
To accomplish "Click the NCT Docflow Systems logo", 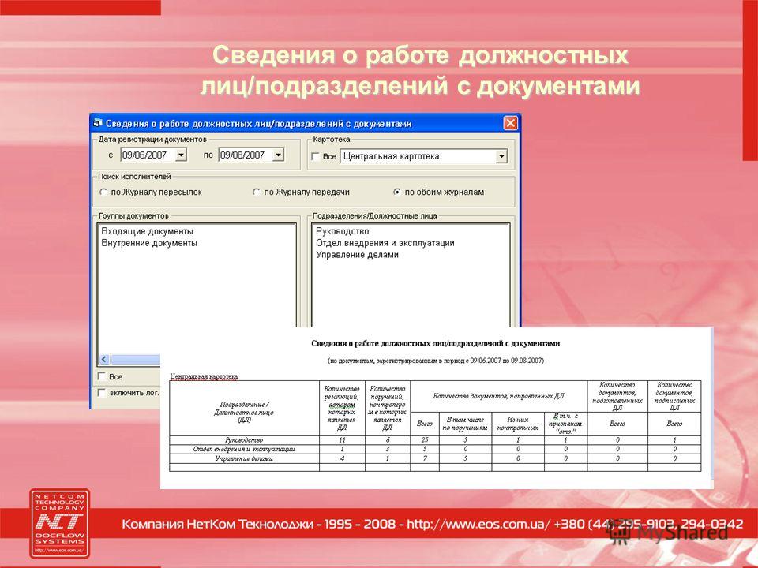I will (x=59, y=524).
